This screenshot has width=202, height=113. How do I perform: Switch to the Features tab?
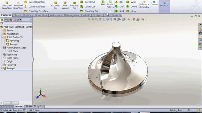6,15
